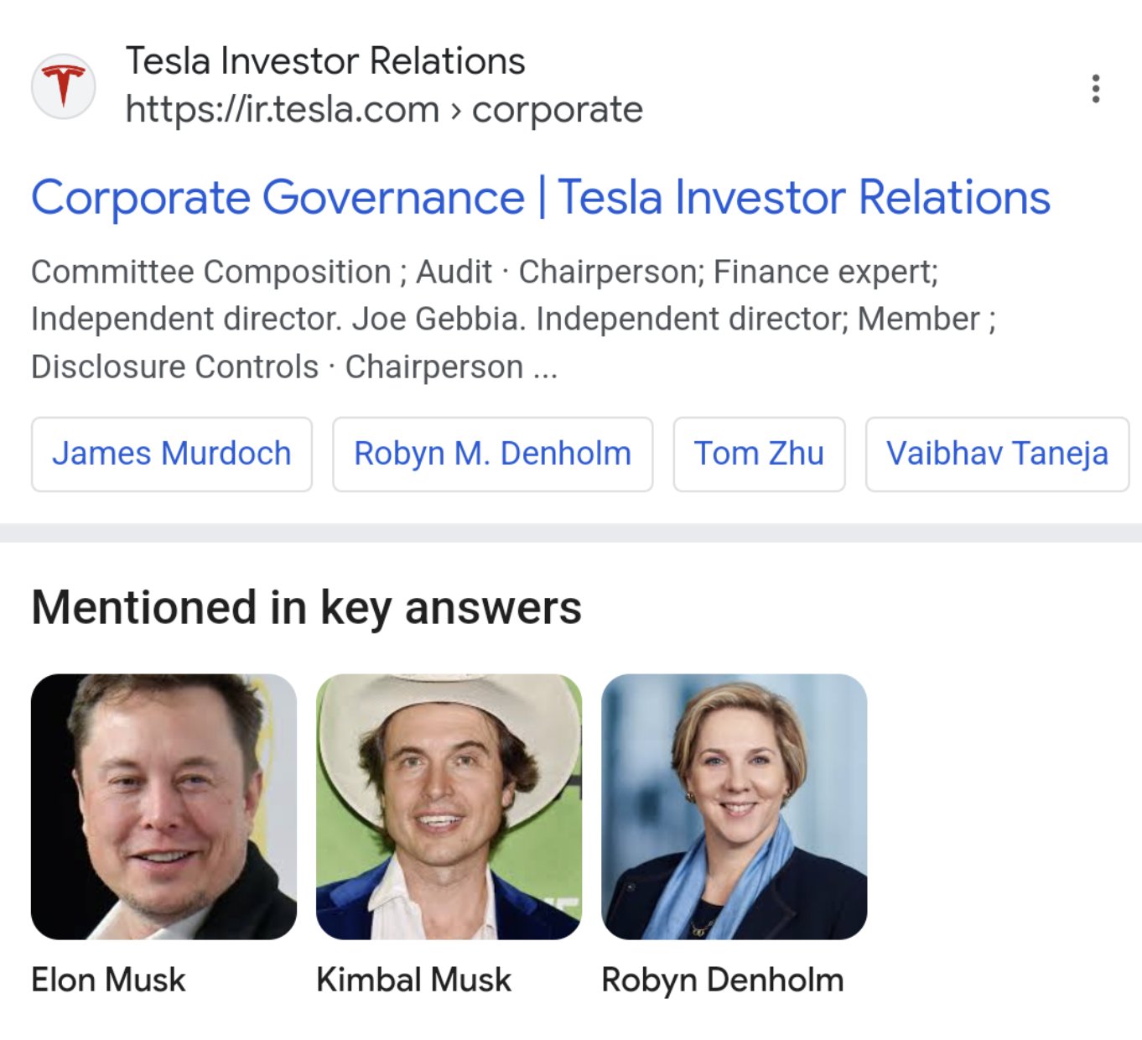
Task: Click the ir.tesla.com URL text
Action: click(283, 110)
